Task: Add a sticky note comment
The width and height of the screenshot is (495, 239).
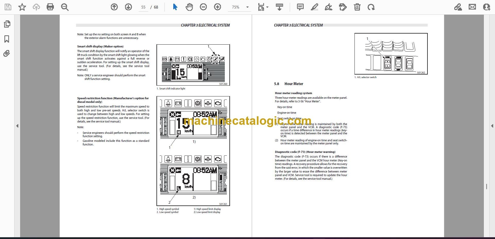Action: (300, 7)
